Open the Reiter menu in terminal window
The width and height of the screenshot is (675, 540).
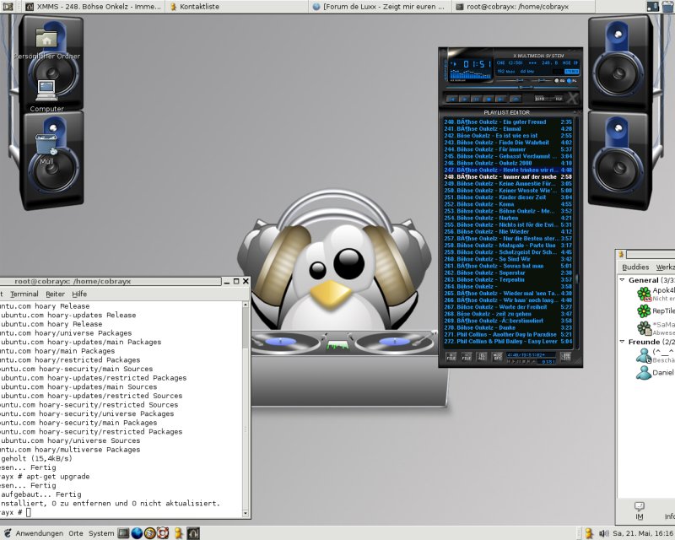coord(55,294)
